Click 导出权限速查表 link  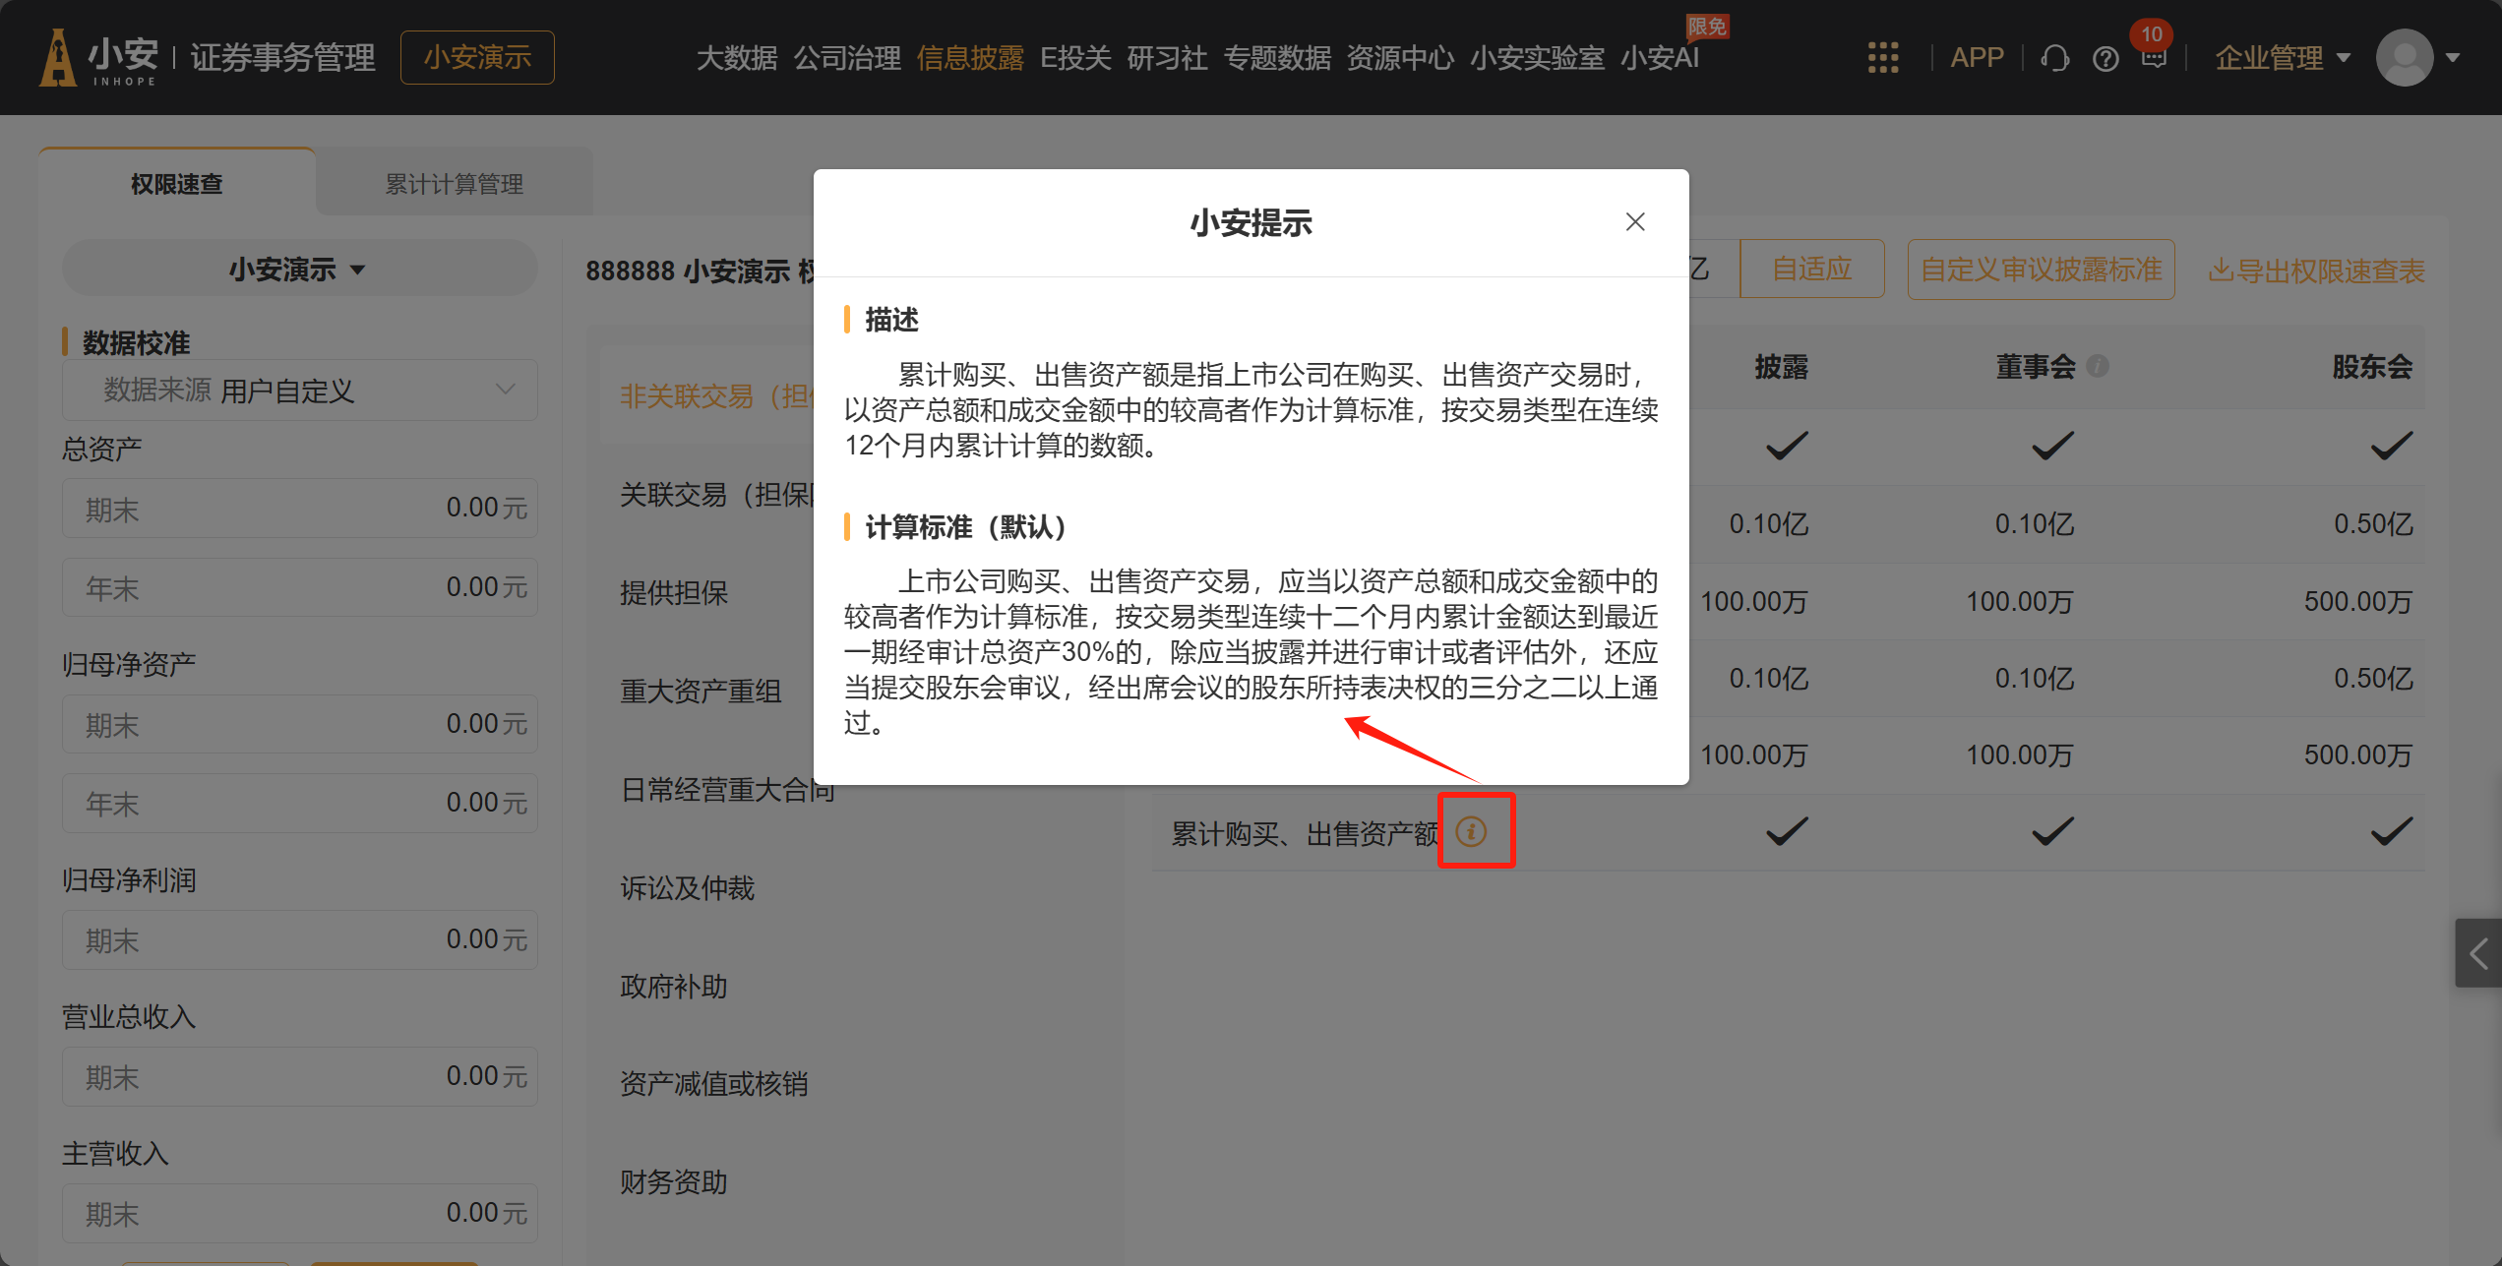pyautogui.click(x=2316, y=271)
